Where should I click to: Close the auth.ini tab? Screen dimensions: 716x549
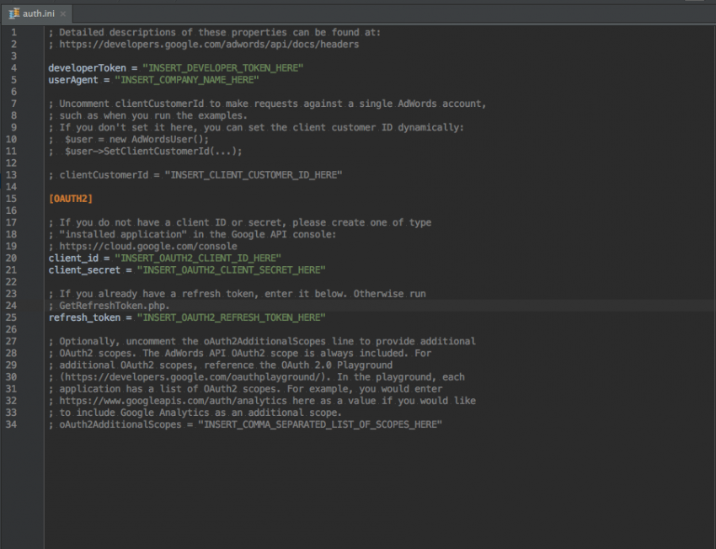pyautogui.click(x=64, y=13)
